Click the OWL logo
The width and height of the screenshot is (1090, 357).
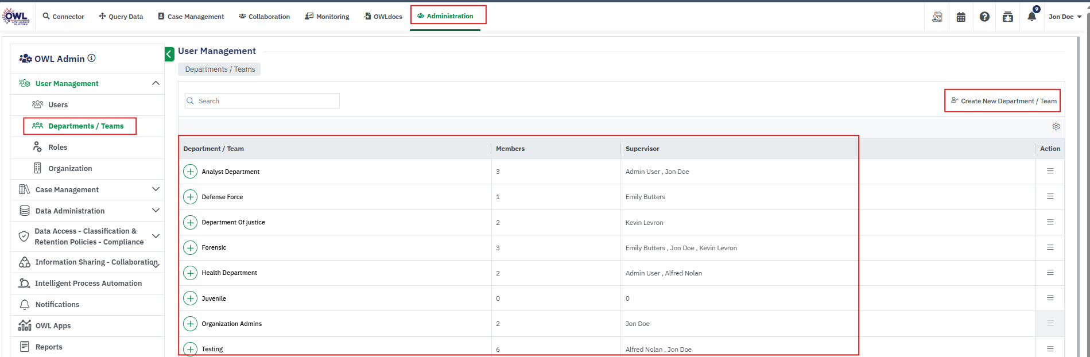click(x=15, y=16)
